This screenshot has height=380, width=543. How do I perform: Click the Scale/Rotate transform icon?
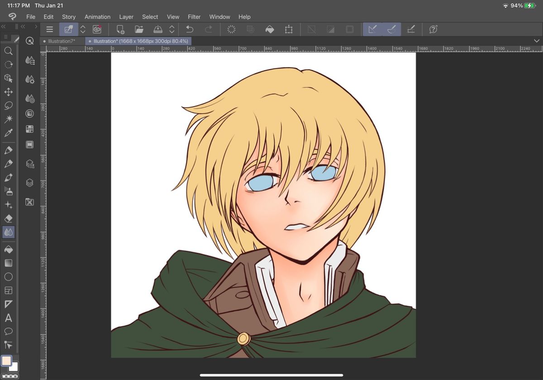coord(289,29)
